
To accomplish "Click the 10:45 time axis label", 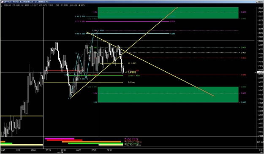I will (x=3, y=150).
